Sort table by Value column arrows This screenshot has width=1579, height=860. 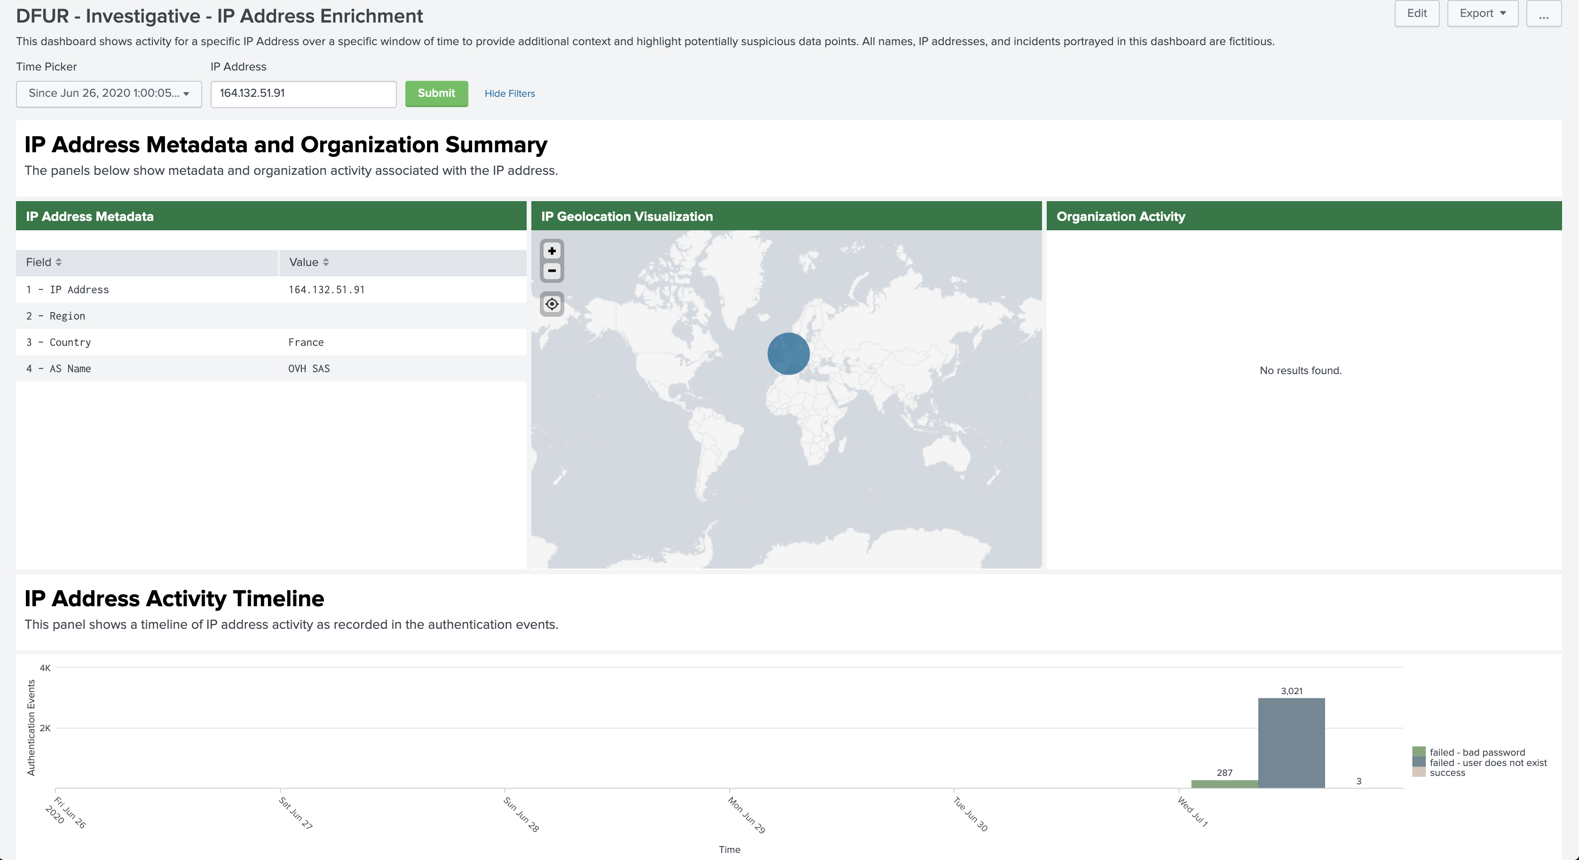pyautogui.click(x=325, y=262)
